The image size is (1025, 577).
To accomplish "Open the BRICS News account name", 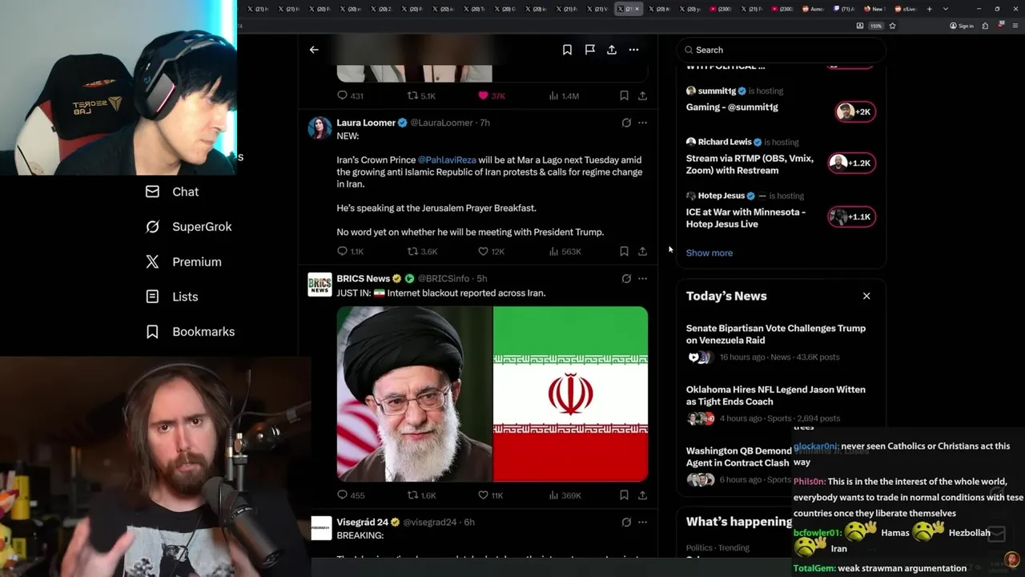I will [x=363, y=278].
